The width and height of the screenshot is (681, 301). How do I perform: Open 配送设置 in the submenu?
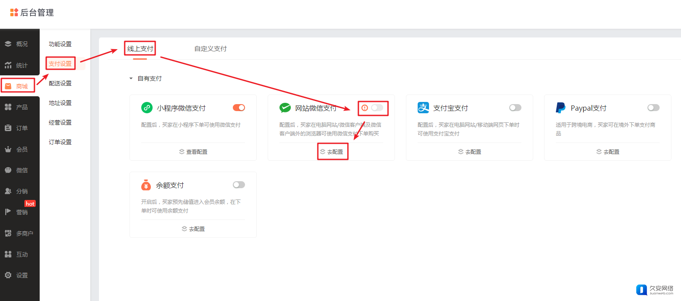click(x=60, y=83)
